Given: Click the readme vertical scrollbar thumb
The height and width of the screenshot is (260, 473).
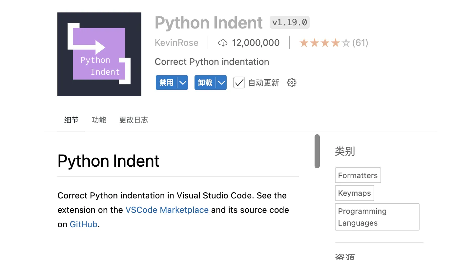Looking at the screenshot, I should 317,151.
